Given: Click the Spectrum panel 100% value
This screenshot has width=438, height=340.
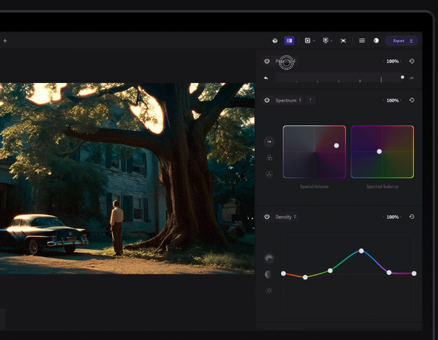Looking at the screenshot, I should pyautogui.click(x=392, y=100).
